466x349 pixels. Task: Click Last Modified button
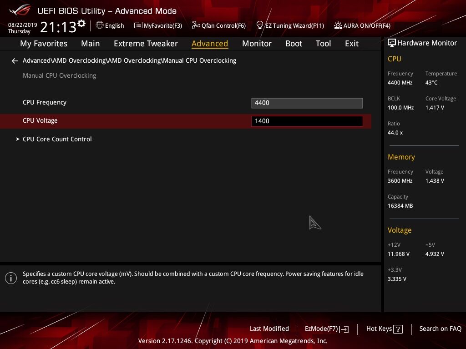[269, 329]
